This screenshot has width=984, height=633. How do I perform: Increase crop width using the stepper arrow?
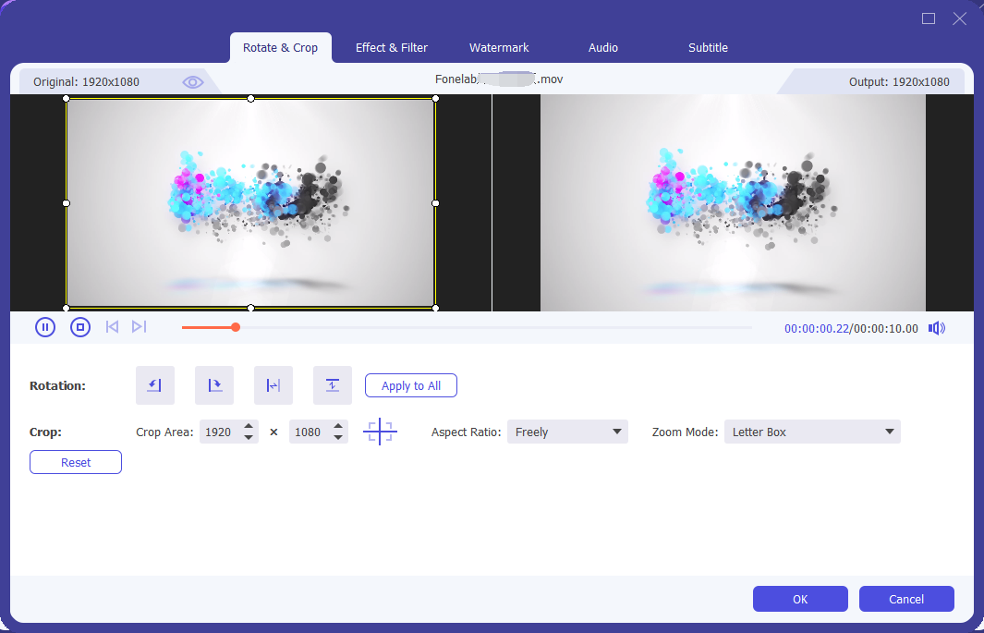[249, 427]
